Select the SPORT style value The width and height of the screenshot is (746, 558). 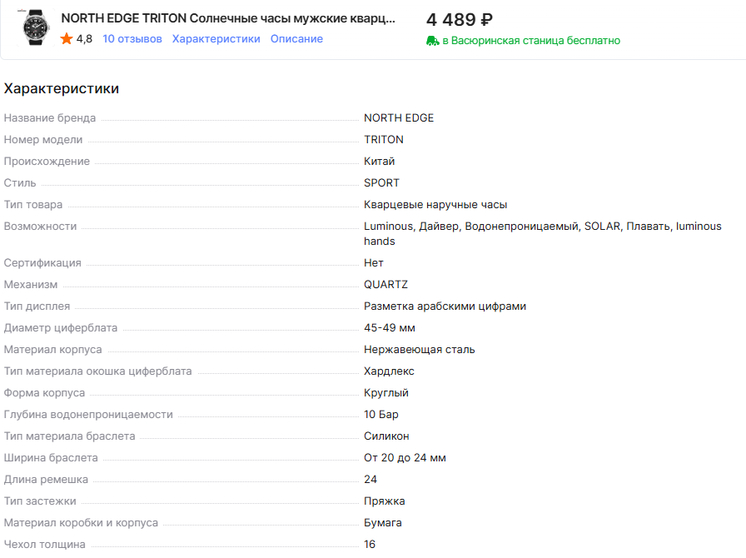381,183
